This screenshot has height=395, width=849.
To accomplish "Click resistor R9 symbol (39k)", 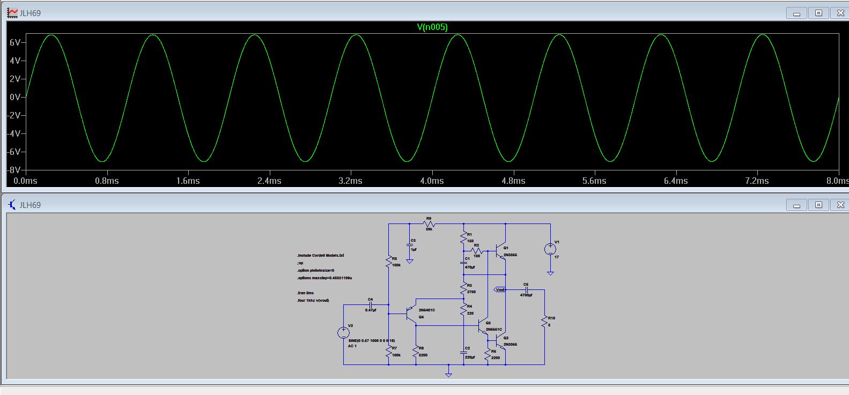I will [429, 224].
